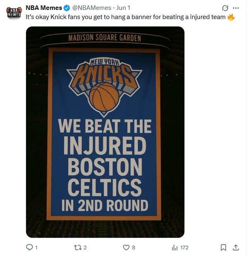251x256 pixels.
Task: Click the 172 views count
Action: (184, 247)
